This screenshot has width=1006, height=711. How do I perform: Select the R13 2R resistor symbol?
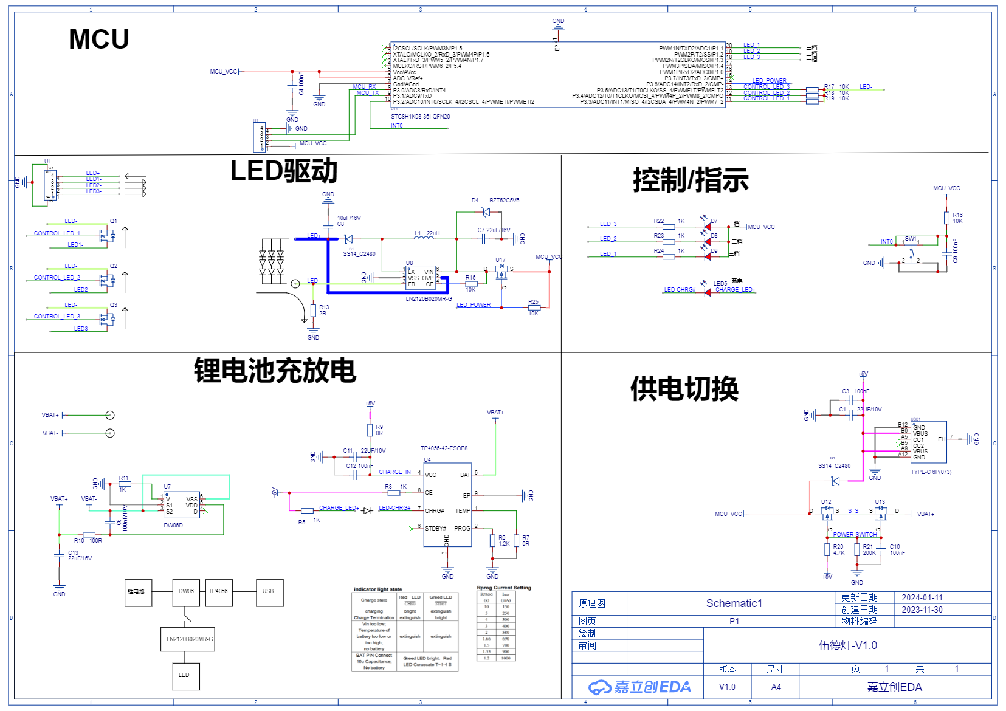pyautogui.click(x=313, y=311)
